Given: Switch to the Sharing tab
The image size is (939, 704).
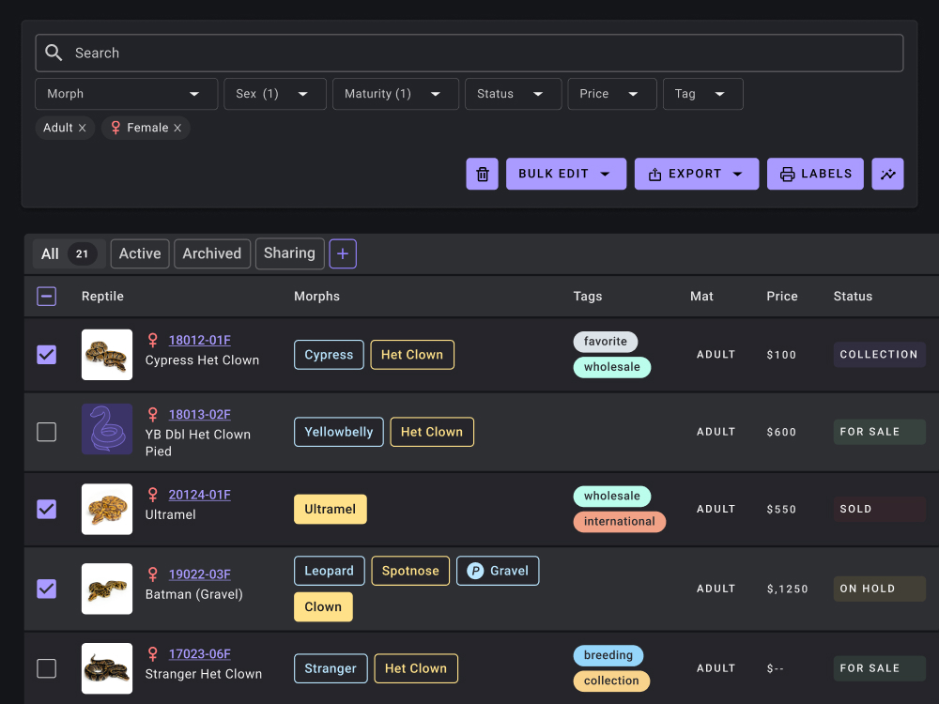Looking at the screenshot, I should tap(289, 253).
